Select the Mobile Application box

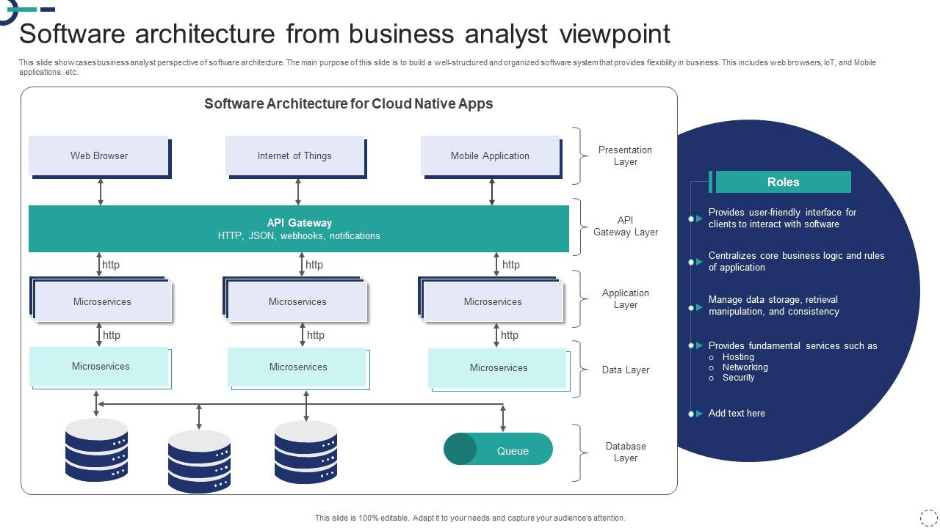click(491, 155)
